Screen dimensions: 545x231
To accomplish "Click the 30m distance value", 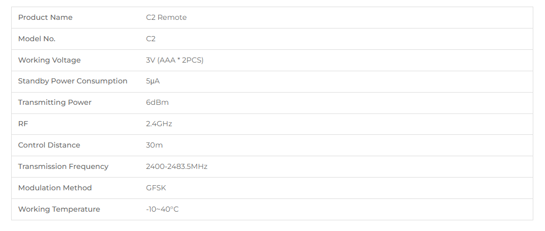I will pyautogui.click(x=154, y=145).
